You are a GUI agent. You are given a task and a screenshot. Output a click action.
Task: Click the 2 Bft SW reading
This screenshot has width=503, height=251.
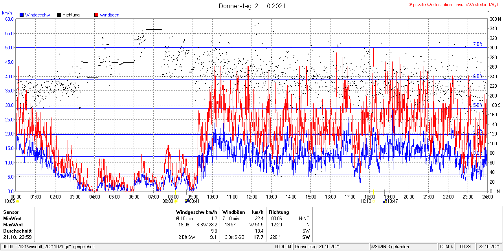[x=187, y=237]
